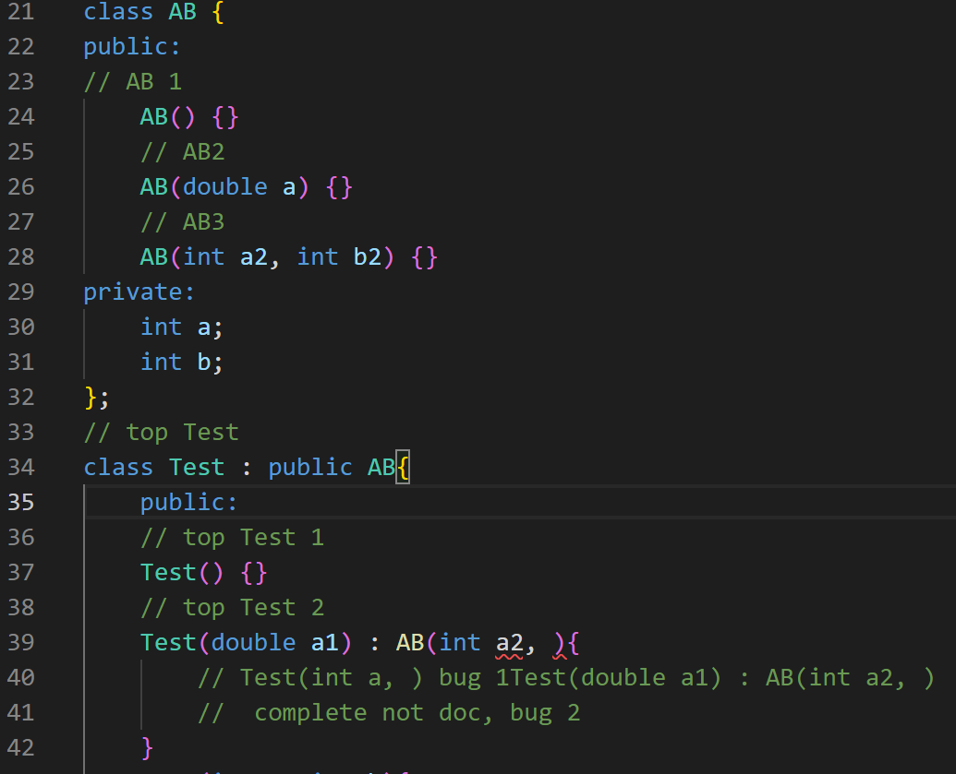
Task: Select the Test class name on line 34
Action: point(196,467)
